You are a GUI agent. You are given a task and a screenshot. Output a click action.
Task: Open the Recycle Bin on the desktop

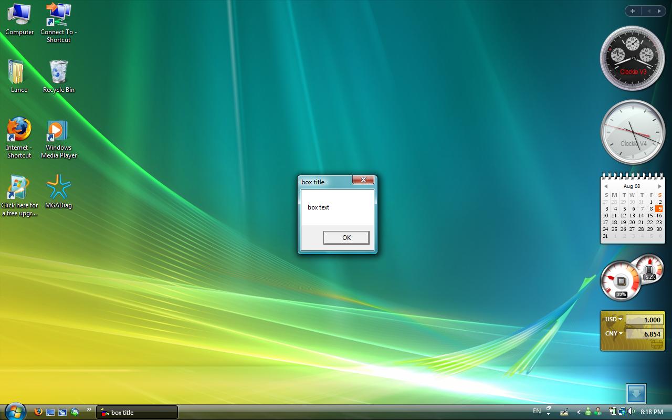(x=58, y=71)
